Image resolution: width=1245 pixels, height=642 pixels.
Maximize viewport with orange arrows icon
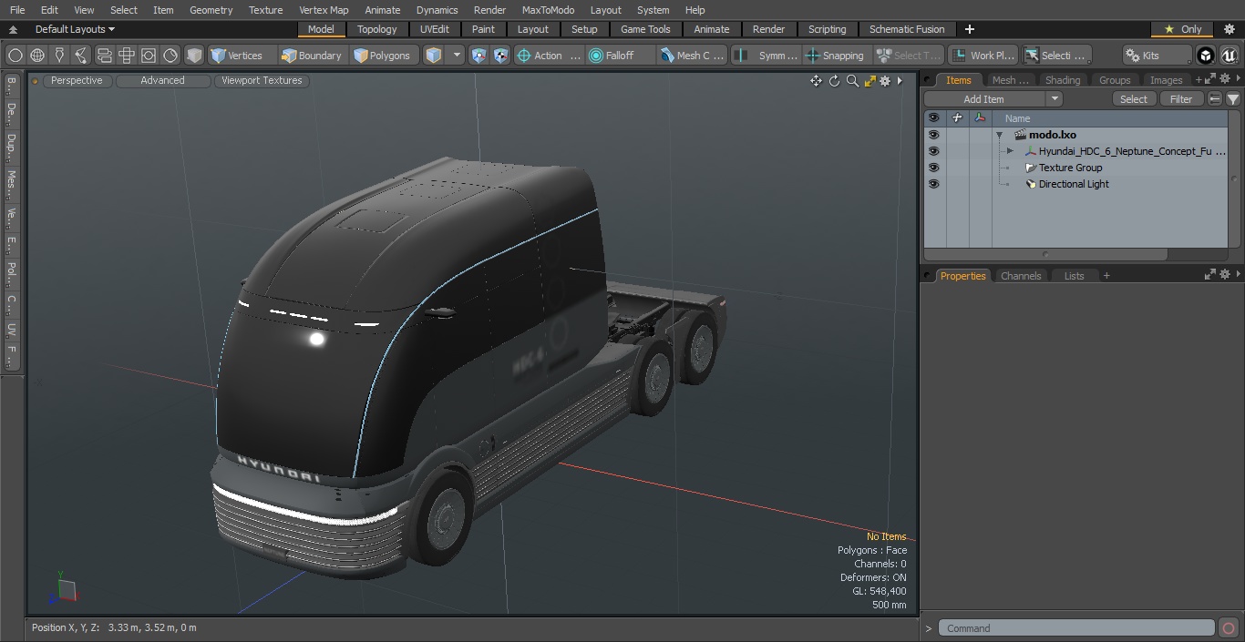(869, 81)
